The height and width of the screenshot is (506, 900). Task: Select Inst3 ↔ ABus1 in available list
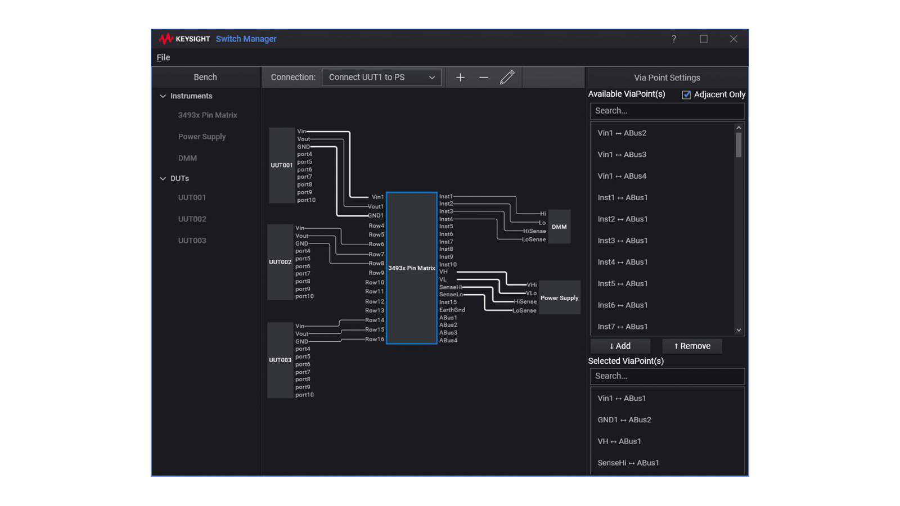click(x=623, y=241)
